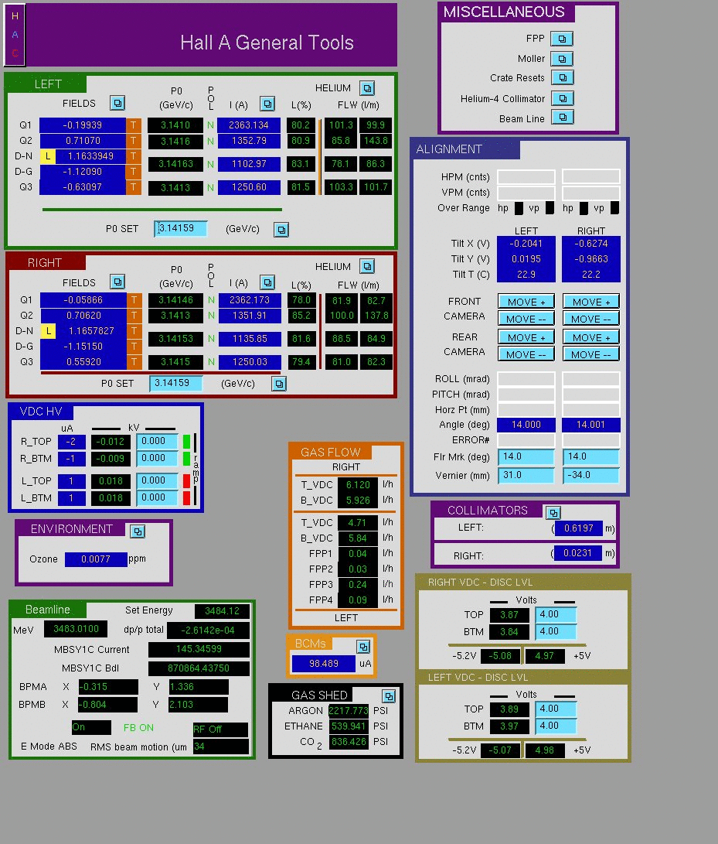Click R_TOP kV setpoint field
The height and width of the screenshot is (844, 718).
point(157,442)
